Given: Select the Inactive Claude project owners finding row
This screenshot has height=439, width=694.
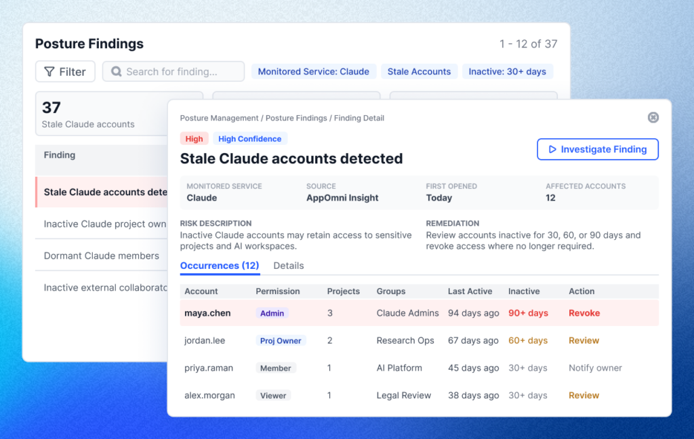Looking at the screenshot, I should (x=102, y=224).
